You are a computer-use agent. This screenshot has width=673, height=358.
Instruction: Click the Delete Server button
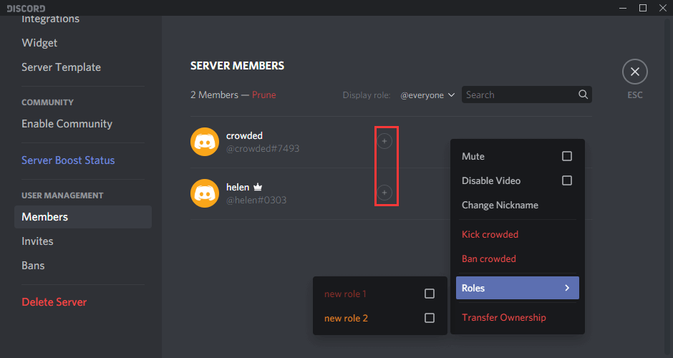coord(54,302)
